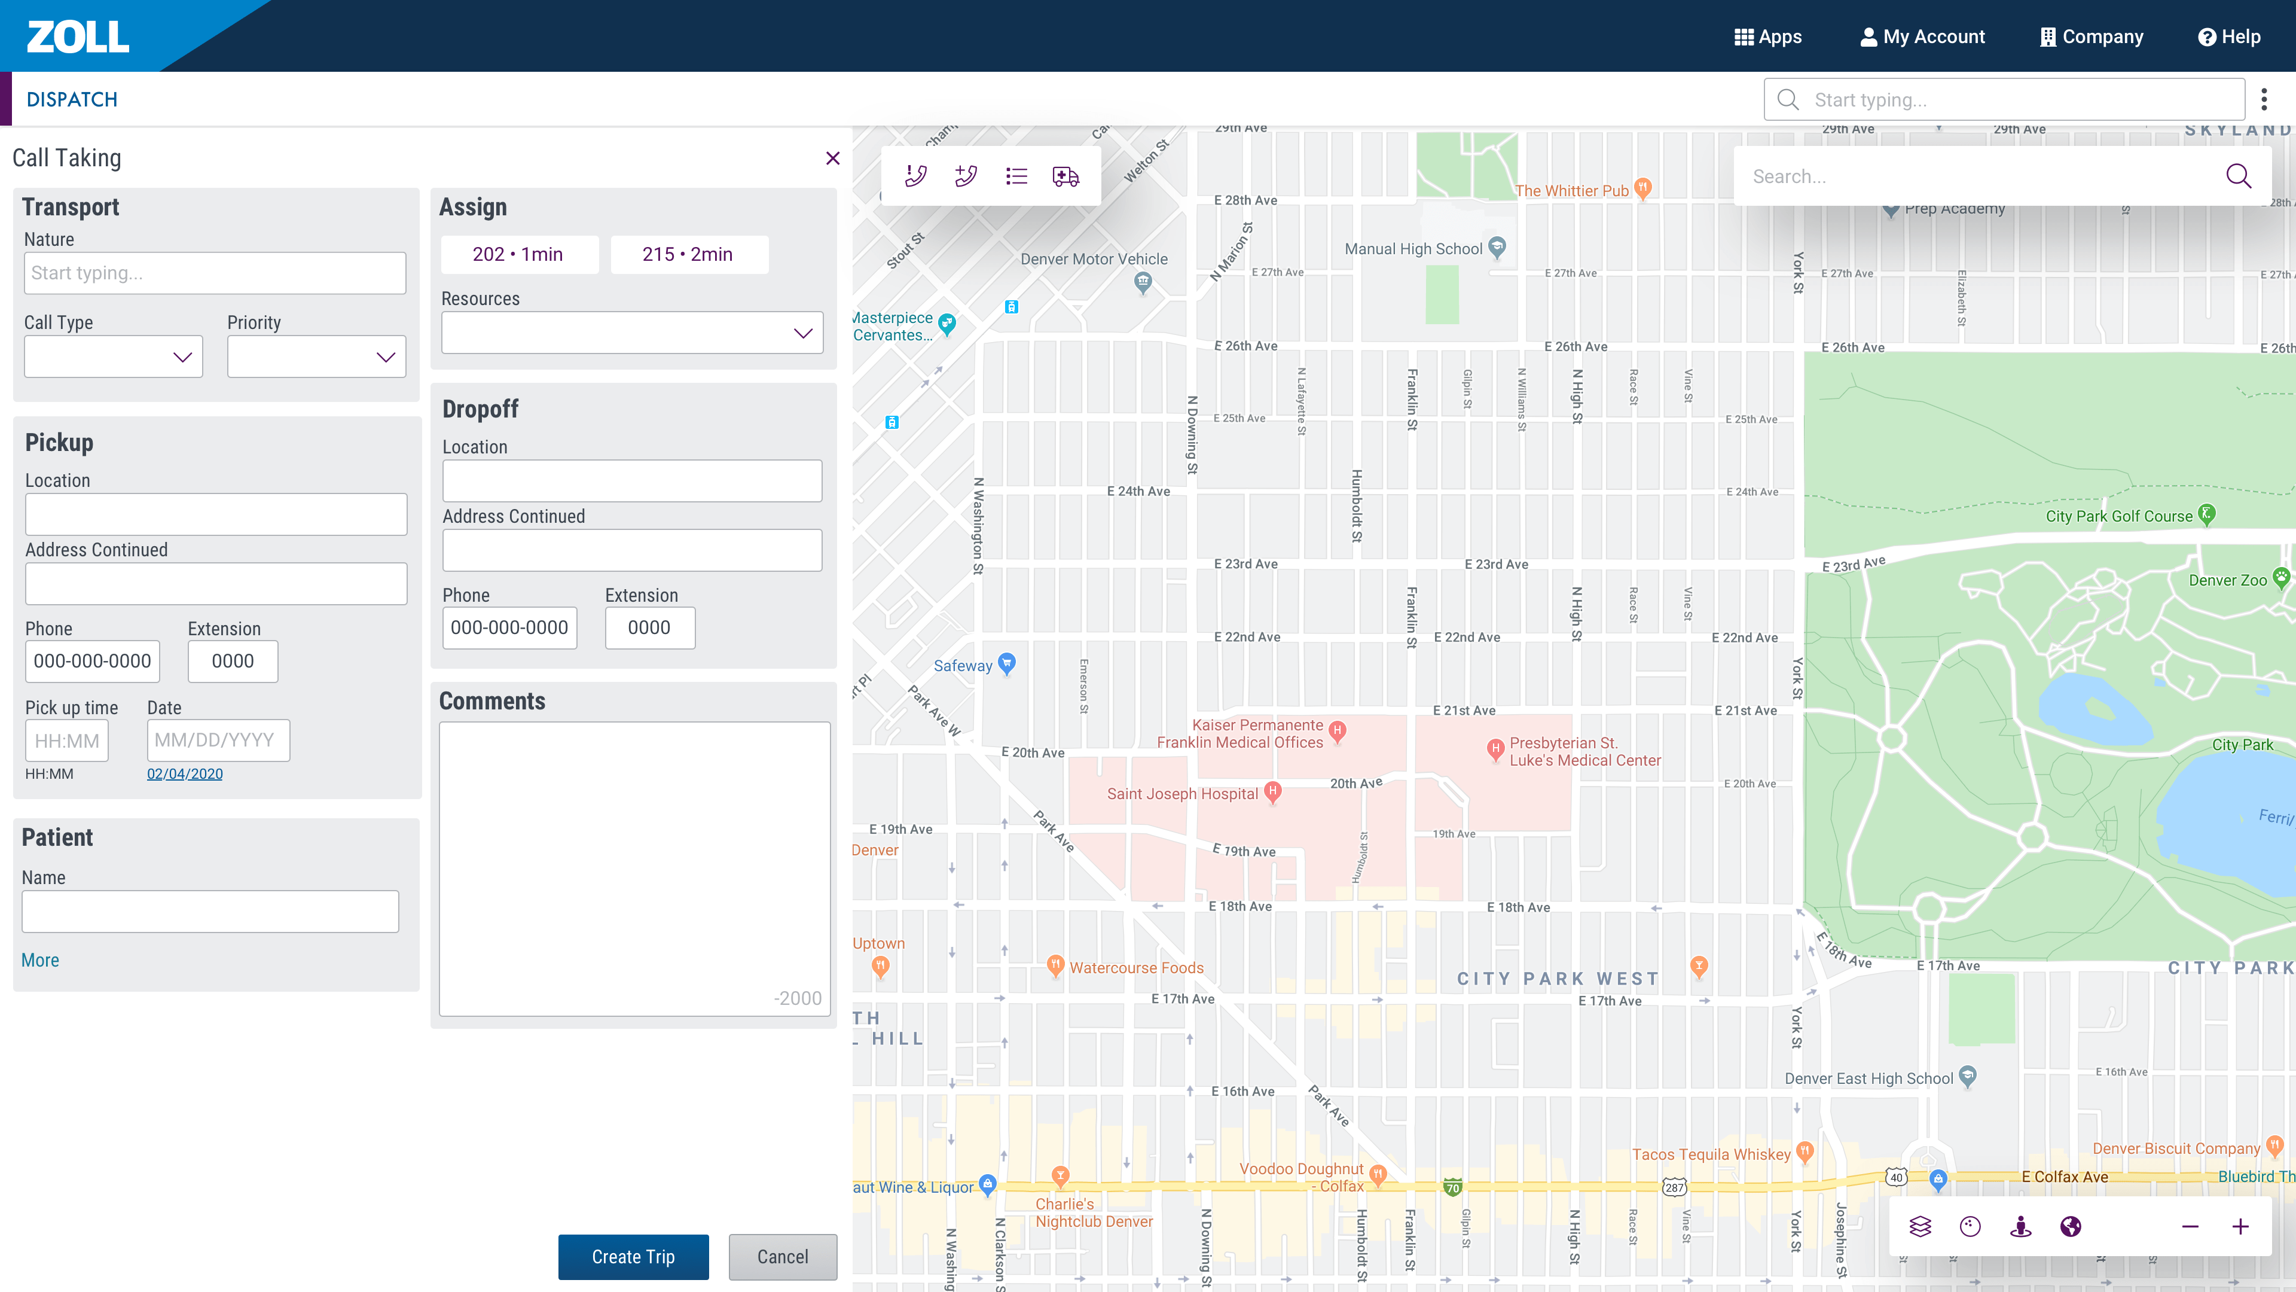Screen dimensions: 2296x1292
Task: Expand the Resources dropdown
Action: coord(632,333)
